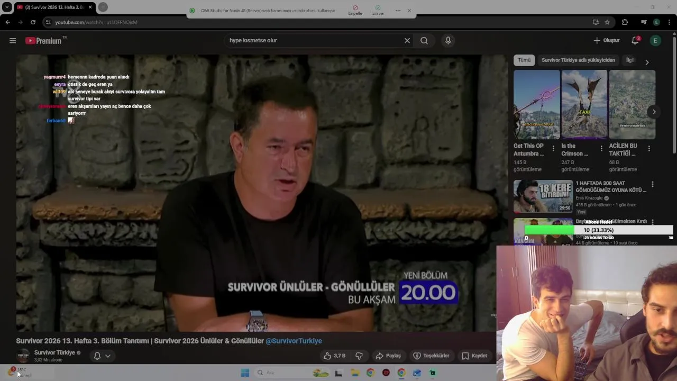Open Survivor Türkiye channel name

click(x=54, y=353)
